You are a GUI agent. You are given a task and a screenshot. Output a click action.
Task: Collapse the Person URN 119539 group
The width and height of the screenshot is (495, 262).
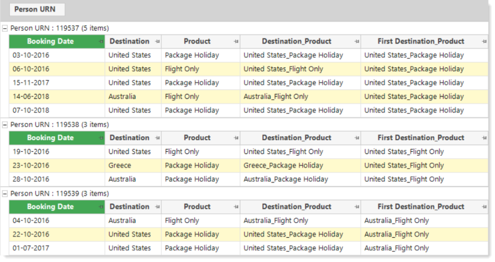(x=5, y=194)
